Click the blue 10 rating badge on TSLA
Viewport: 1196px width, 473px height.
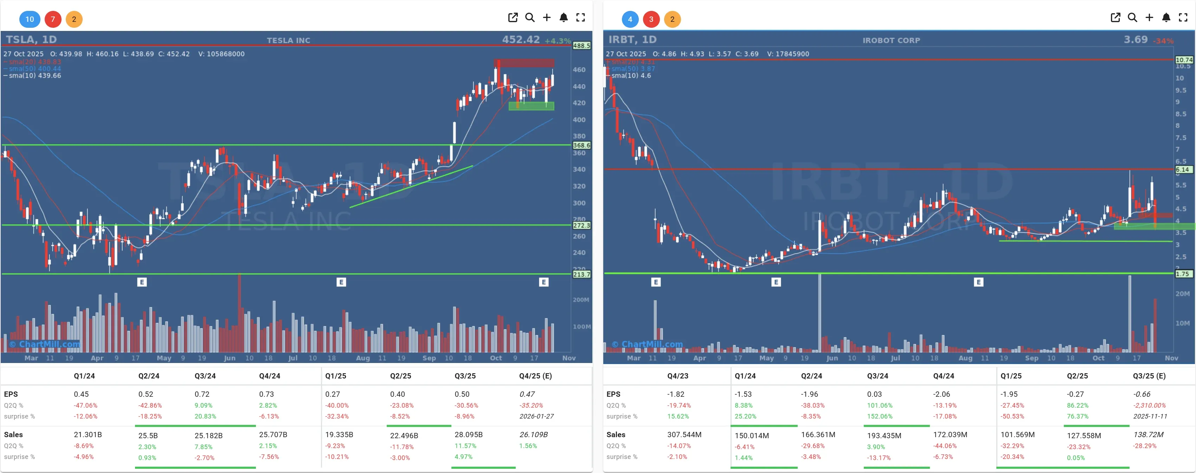[30, 19]
